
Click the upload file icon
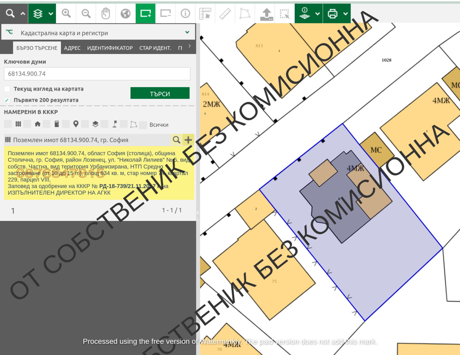[x=266, y=13]
